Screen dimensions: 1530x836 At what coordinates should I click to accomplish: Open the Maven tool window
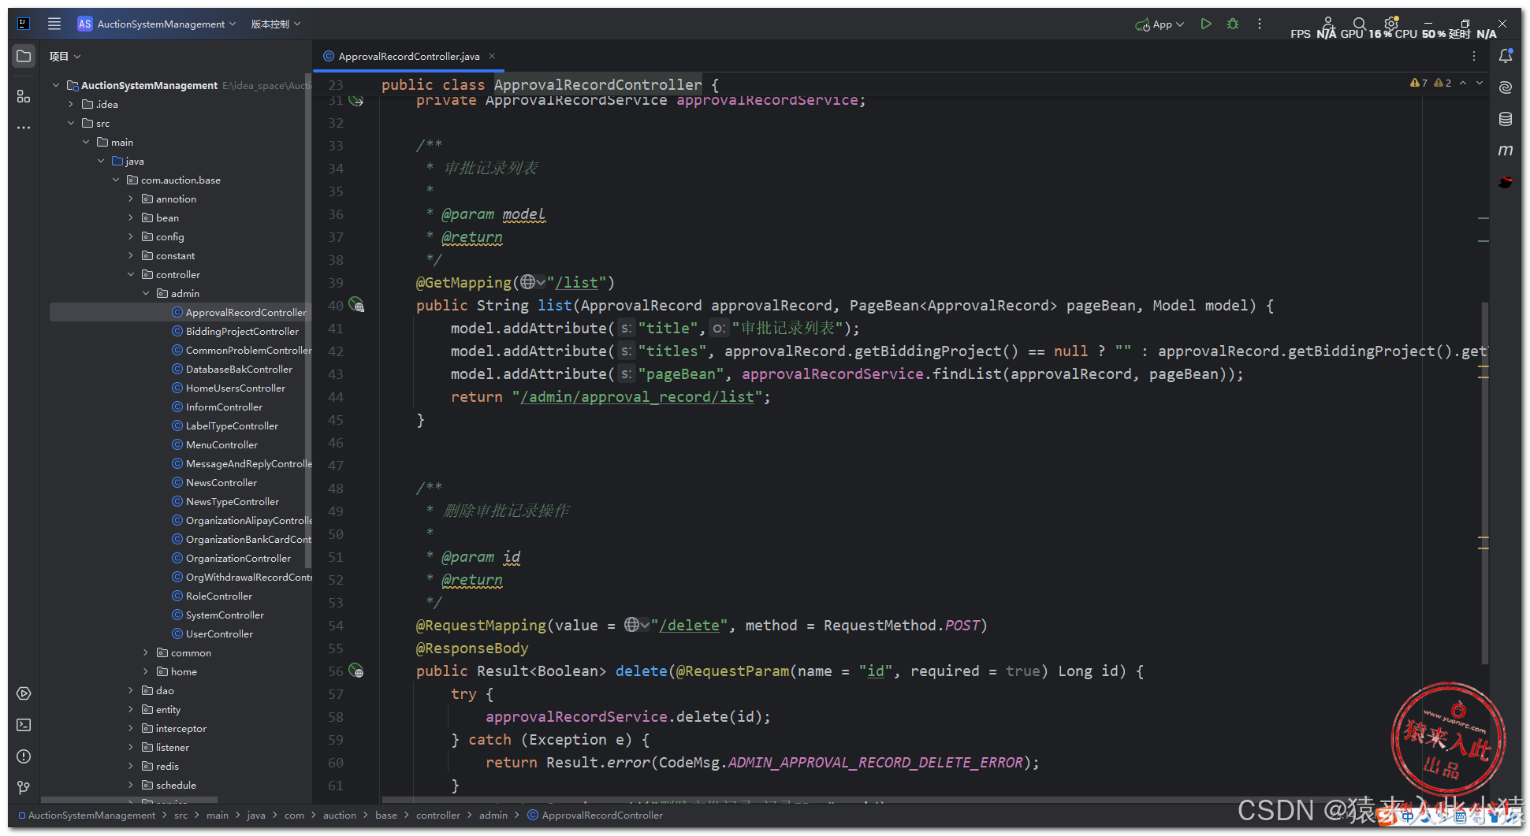coord(1506,150)
